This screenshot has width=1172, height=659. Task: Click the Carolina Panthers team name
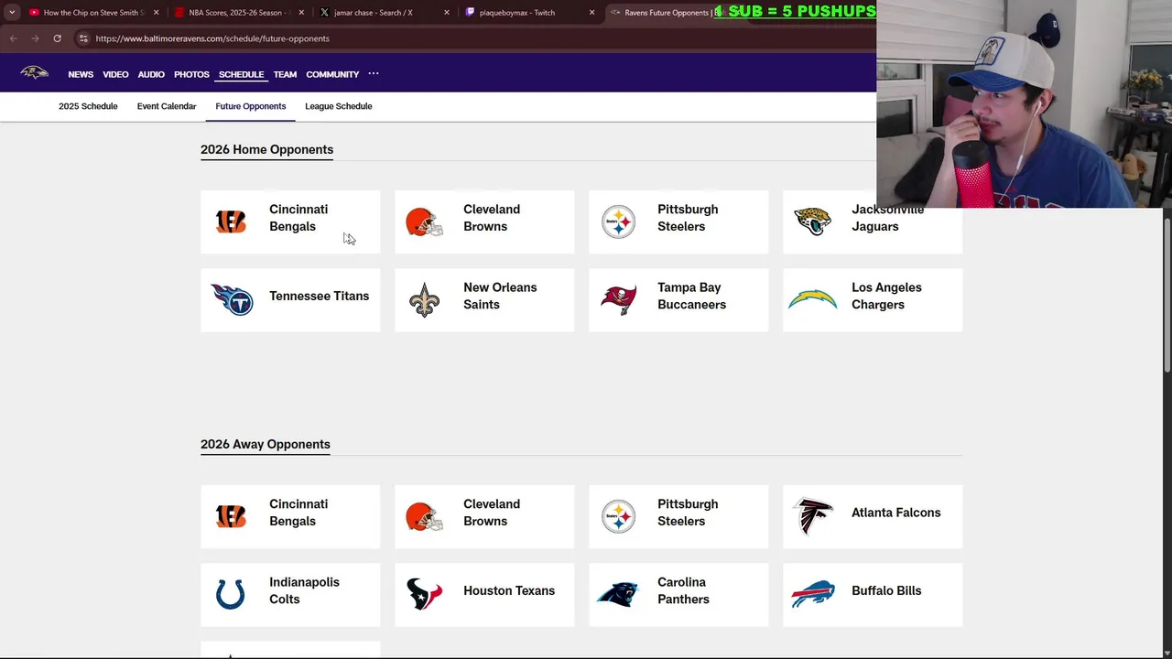(683, 590)
